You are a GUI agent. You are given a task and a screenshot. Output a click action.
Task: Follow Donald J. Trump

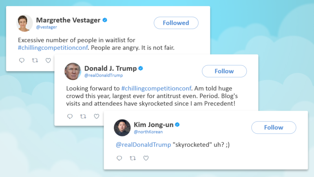coord(224,71)
